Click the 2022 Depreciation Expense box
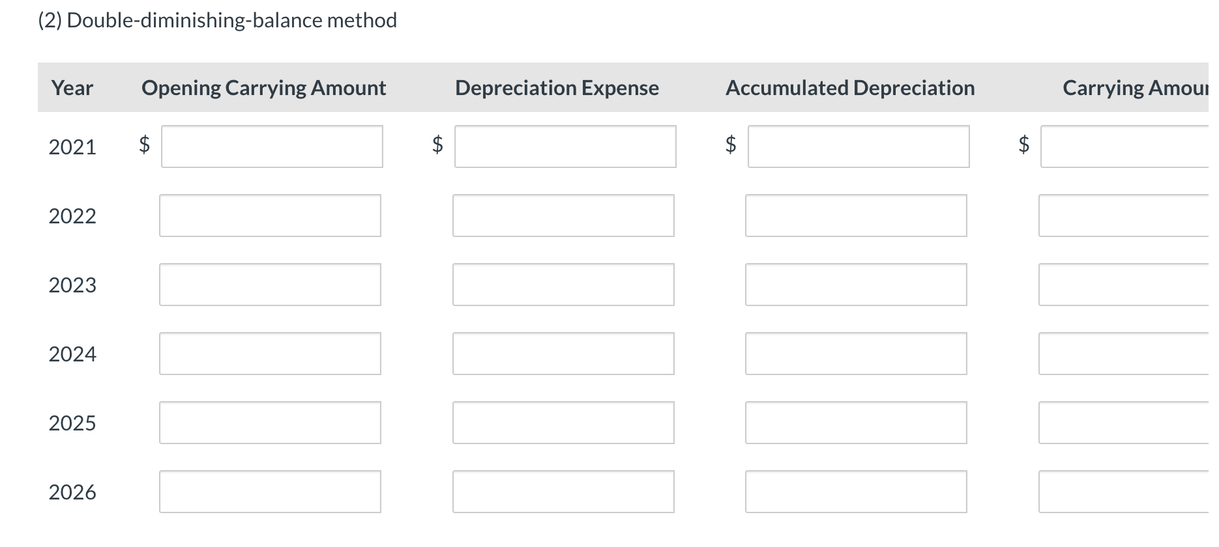1219x547 pixels. [563, 216]
